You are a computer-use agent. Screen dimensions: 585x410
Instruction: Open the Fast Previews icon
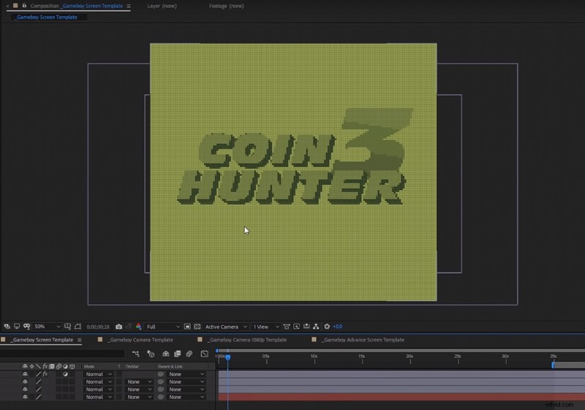[297, 327]
